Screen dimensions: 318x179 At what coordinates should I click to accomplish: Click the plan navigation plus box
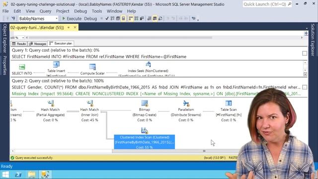tap(305, 74)
